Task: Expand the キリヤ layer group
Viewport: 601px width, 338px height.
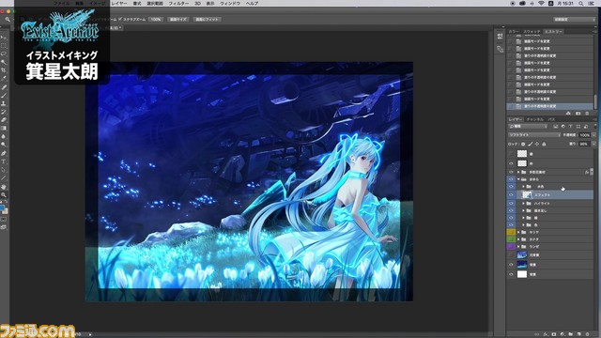Action: [x=518, y=232]
